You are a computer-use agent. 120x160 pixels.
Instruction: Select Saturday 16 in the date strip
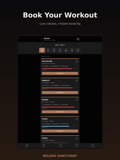pyautogui.click(x=72, y=50)
